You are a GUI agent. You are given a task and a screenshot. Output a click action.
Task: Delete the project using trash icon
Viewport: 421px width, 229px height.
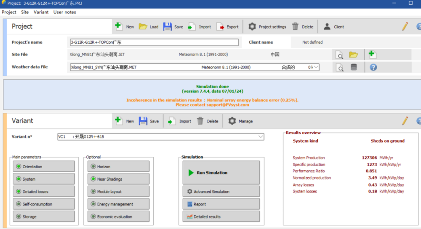pos(295,27)
